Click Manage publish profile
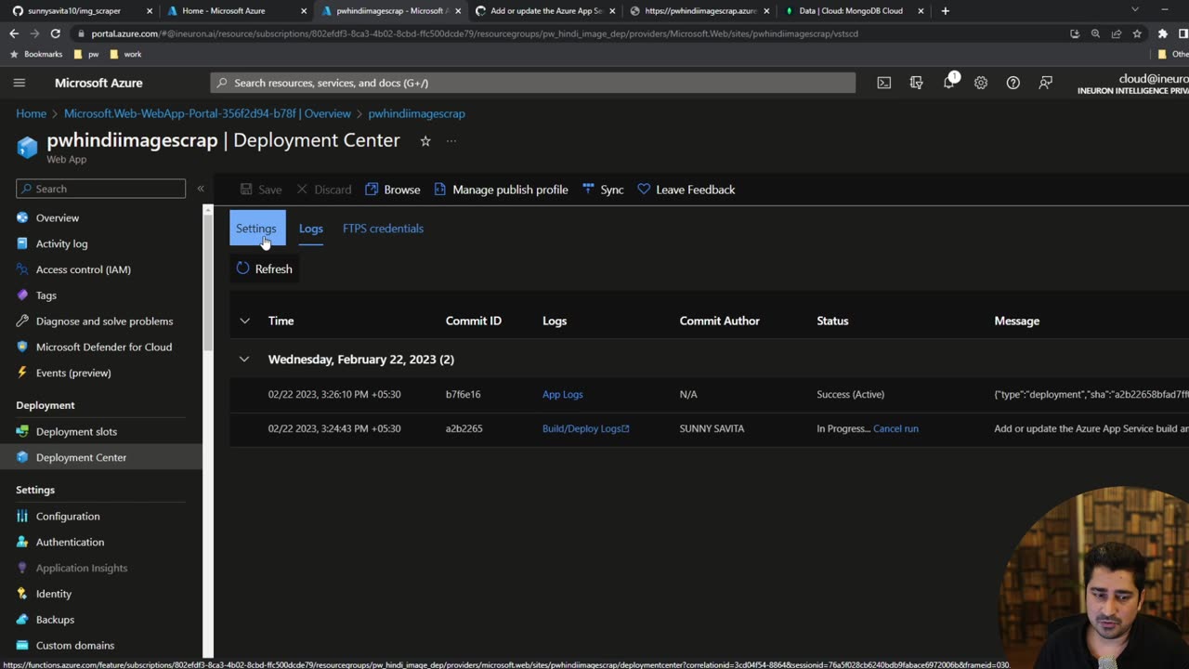This screenshot has height=669, width=1189. pos(502,190)
